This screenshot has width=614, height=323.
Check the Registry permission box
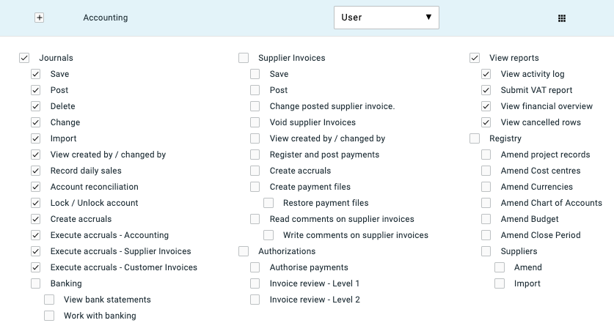(475, 138)
